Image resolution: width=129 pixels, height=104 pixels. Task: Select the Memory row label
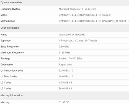coord(5,102)
